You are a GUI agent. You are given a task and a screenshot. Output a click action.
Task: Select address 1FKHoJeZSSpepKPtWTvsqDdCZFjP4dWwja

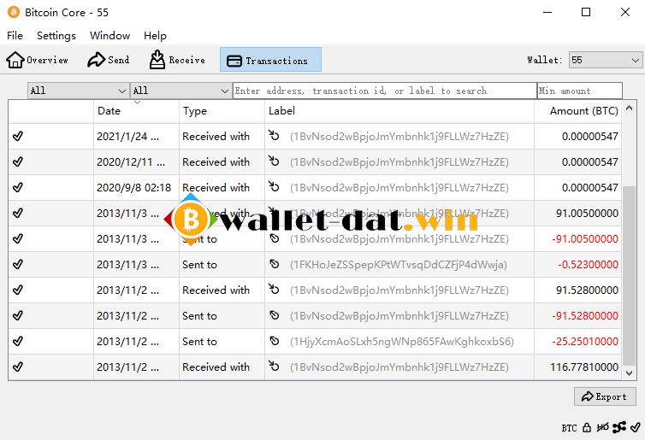tap(399, 265)
